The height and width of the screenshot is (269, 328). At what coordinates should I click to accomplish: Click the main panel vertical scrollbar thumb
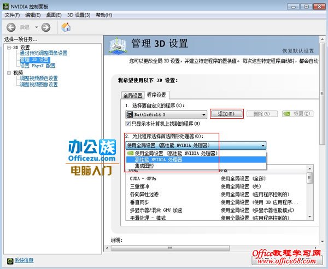coord(322,93)
